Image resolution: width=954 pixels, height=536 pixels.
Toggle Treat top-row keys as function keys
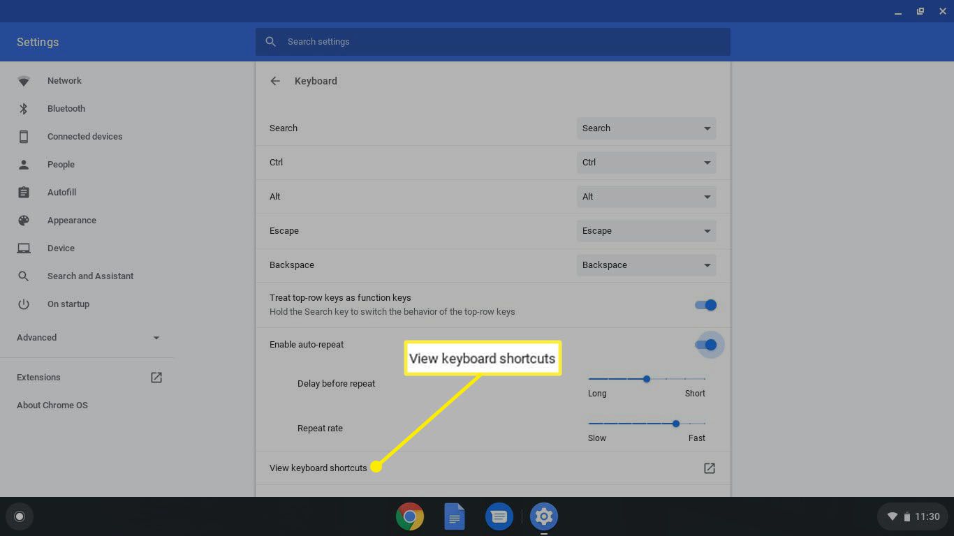(705, 305)
